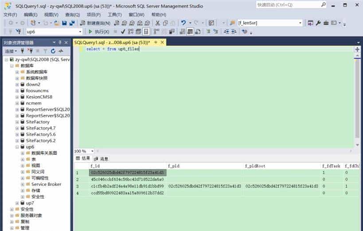Collapse the up6 database node
Screen dimensions: 363x231
click(x=17, y=147)
